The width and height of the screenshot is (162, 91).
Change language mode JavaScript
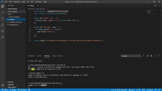coord(150,90)
